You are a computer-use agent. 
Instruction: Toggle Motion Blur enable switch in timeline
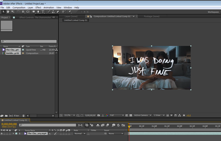coord(107,125)
